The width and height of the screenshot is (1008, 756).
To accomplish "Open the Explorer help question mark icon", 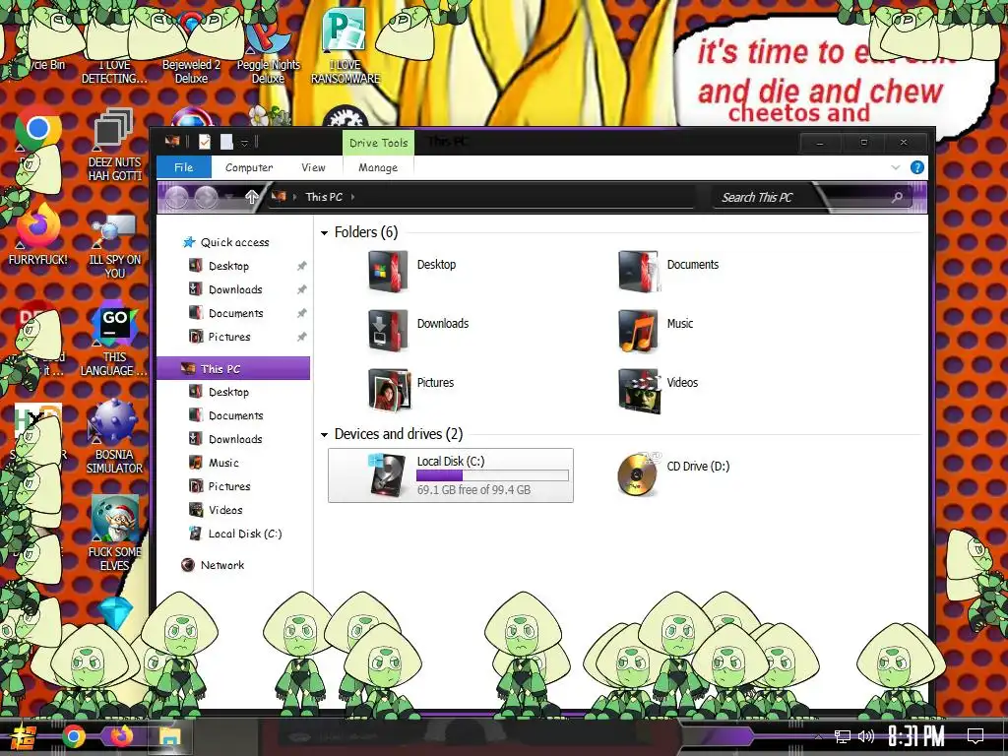I will 917,167.
